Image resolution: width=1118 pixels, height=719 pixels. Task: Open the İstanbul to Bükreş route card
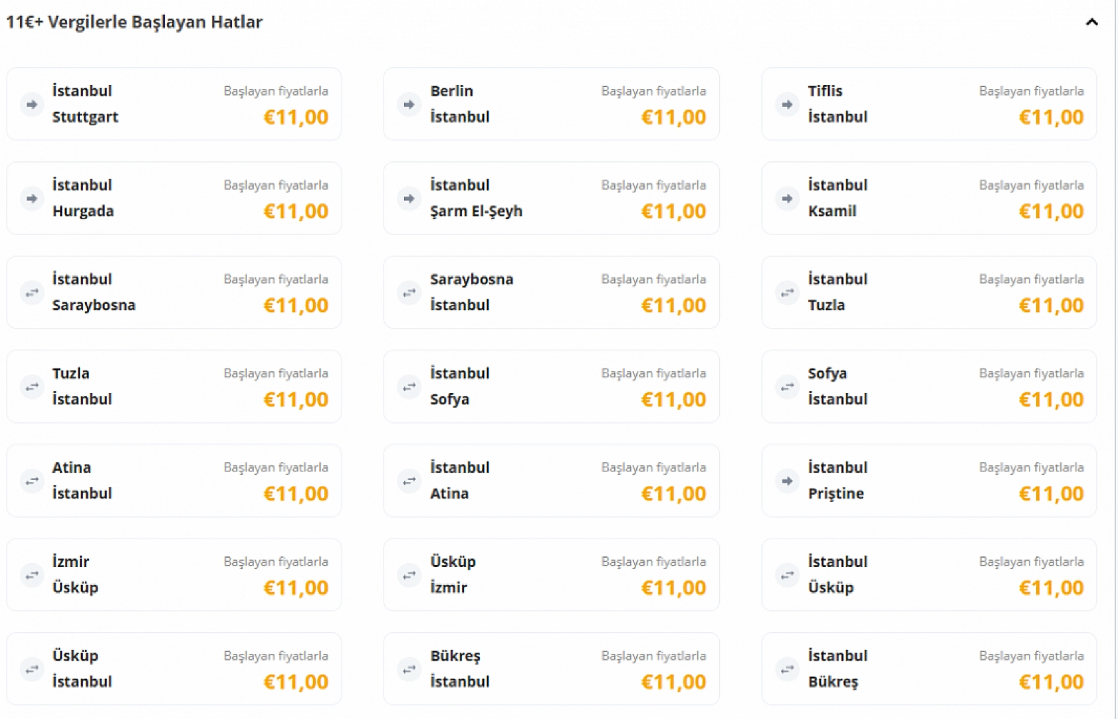coord(929,670)
